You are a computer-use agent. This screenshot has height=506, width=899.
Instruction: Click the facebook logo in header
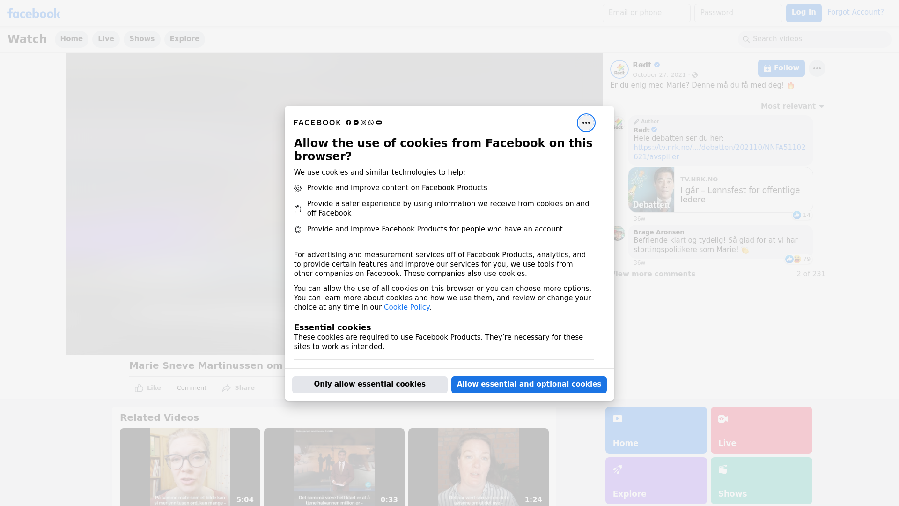[34, 13]
